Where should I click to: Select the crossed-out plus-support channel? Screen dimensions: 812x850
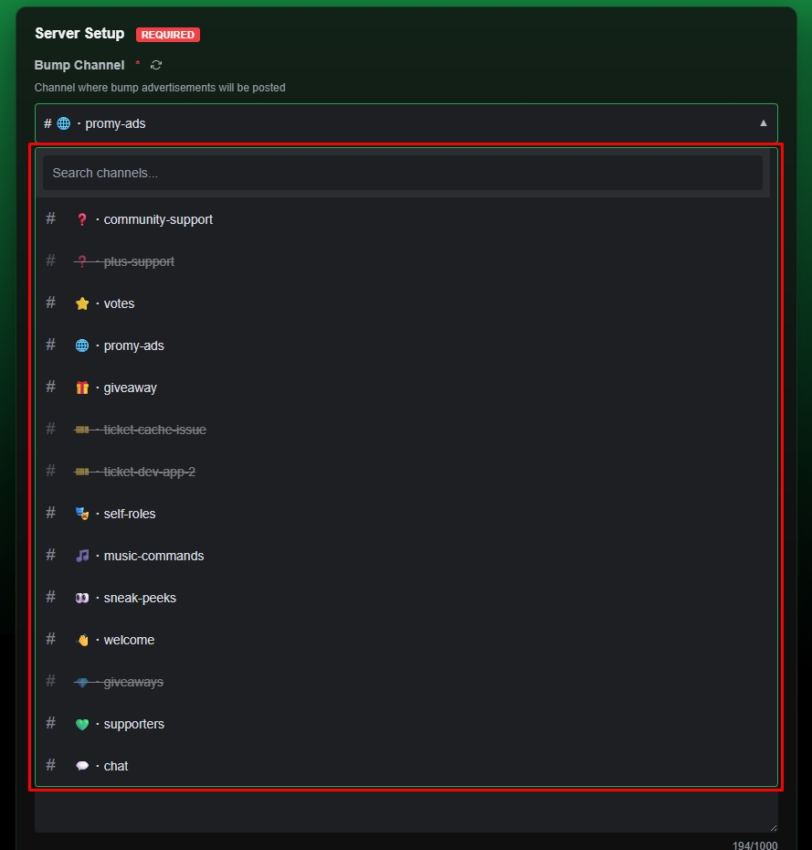coord(137,261)
